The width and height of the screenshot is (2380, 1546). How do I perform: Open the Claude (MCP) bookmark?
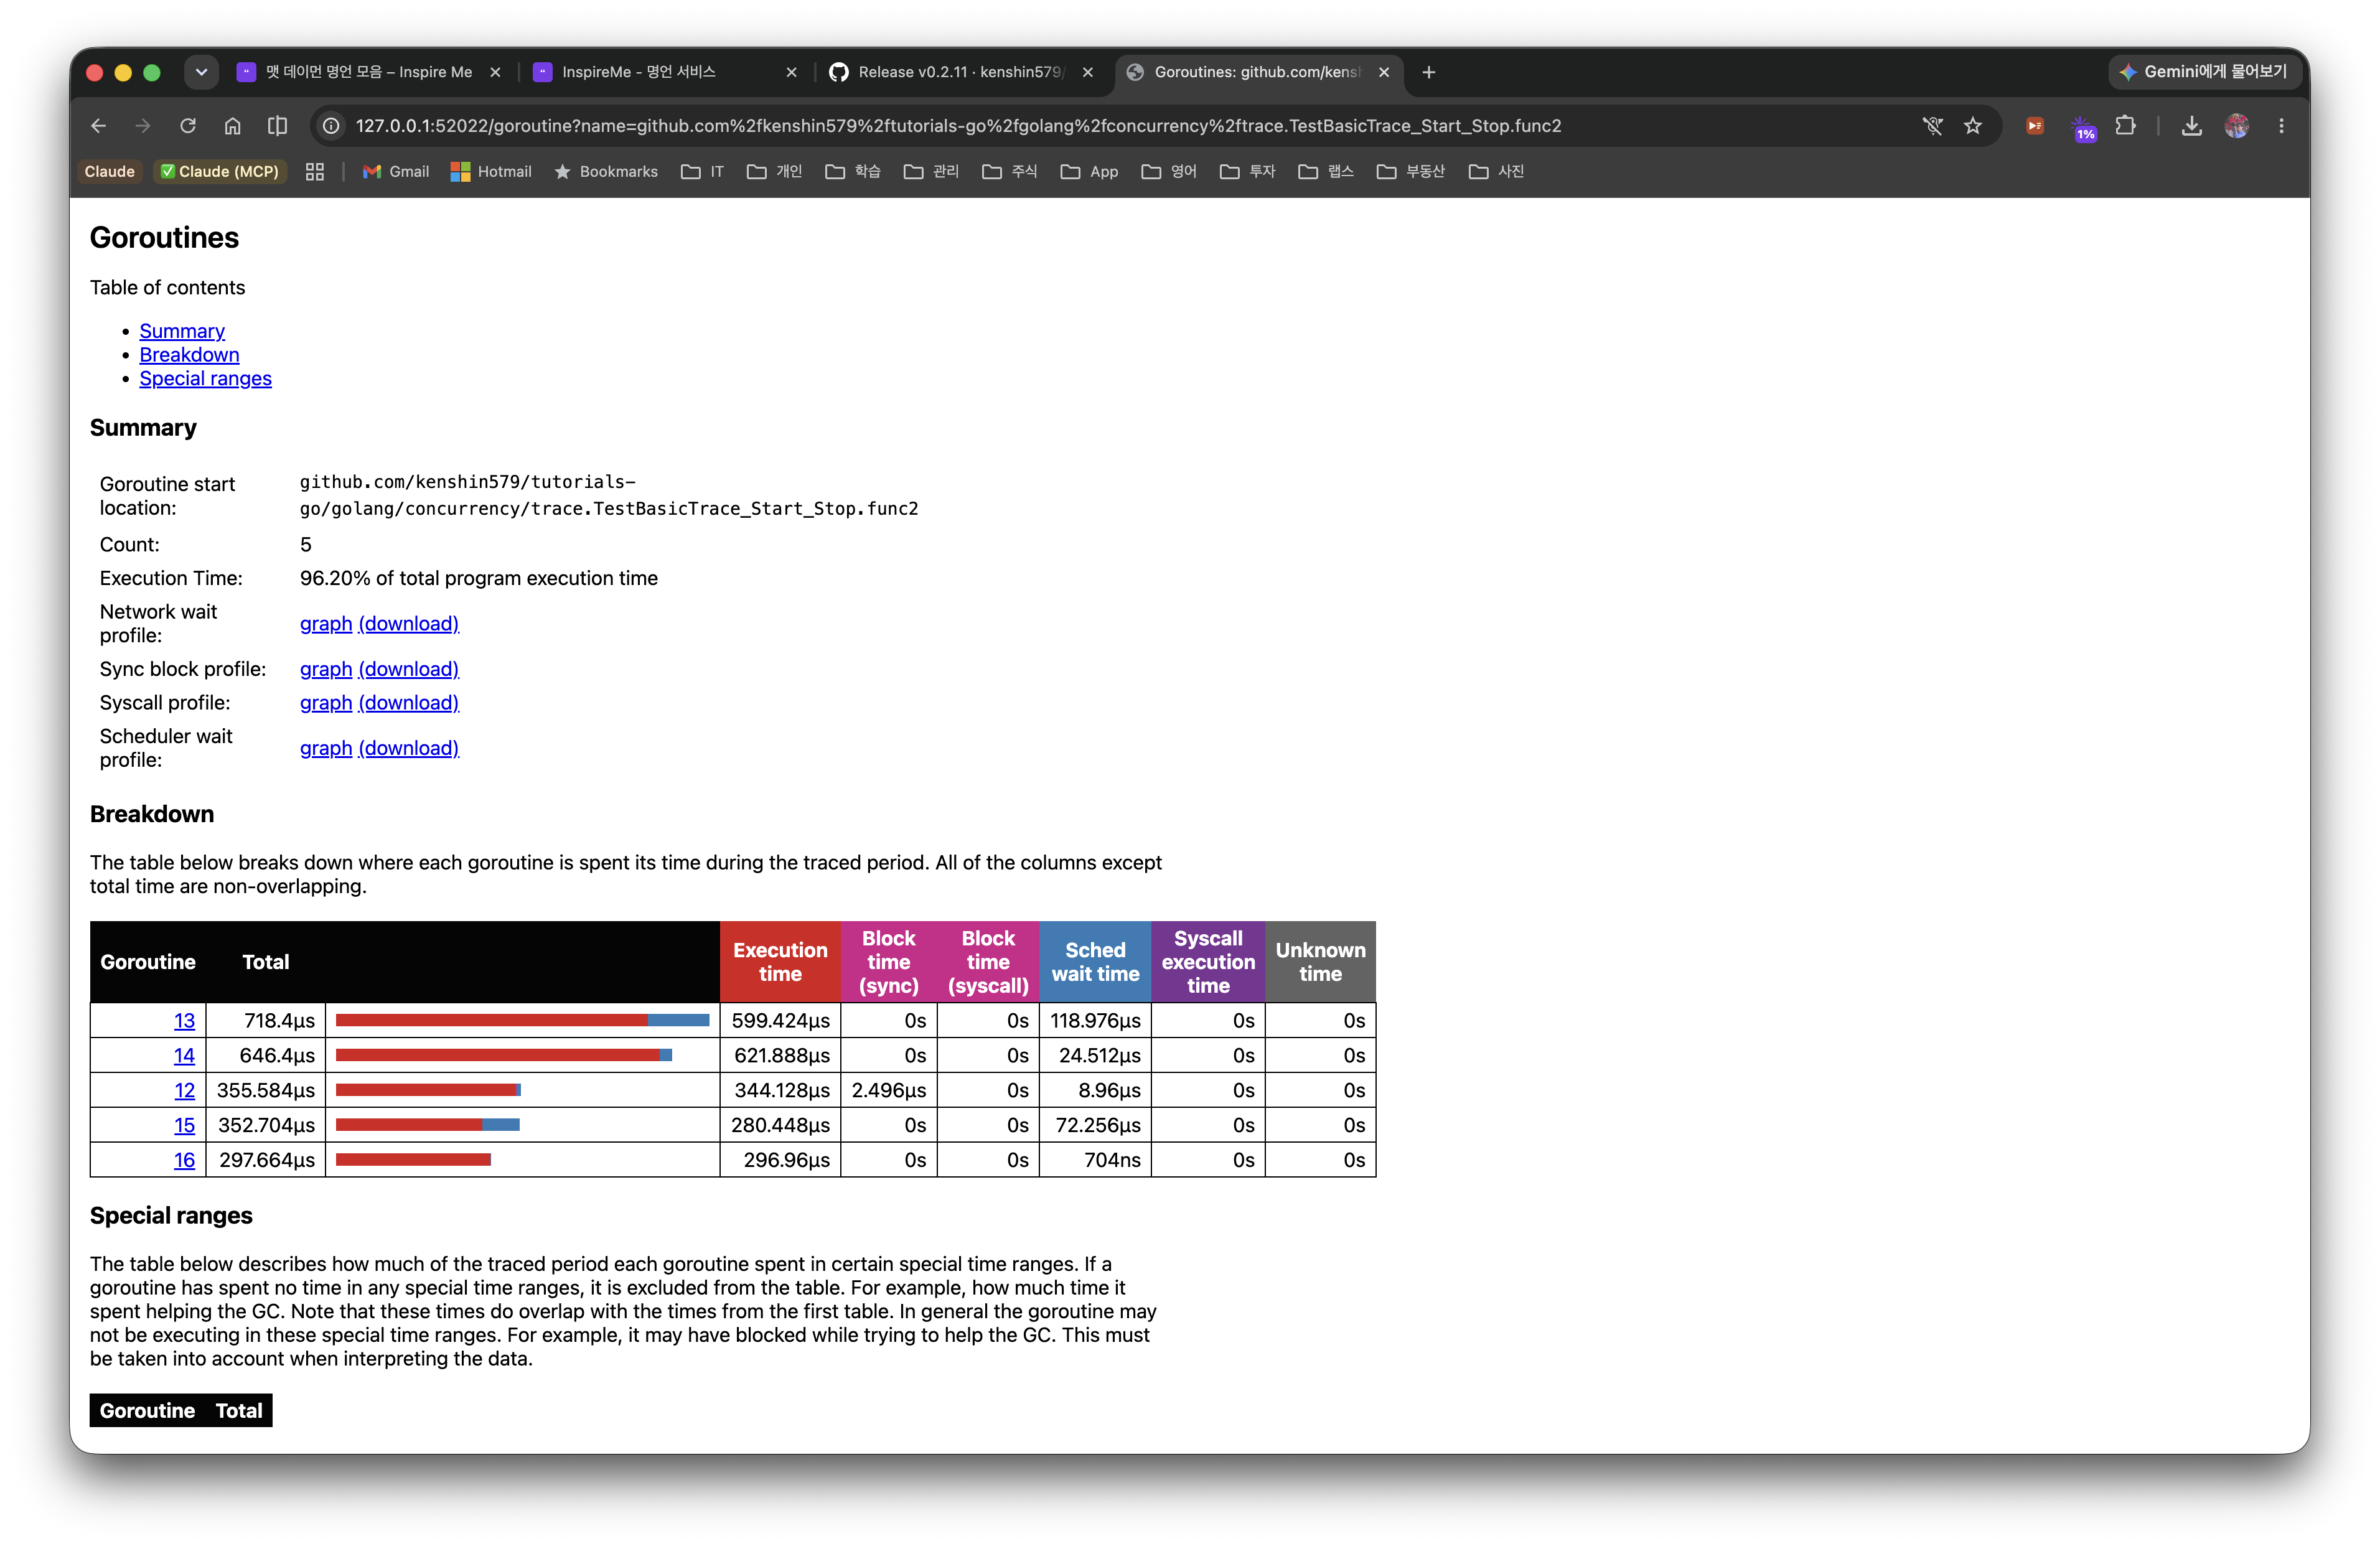tap(220, 172)
